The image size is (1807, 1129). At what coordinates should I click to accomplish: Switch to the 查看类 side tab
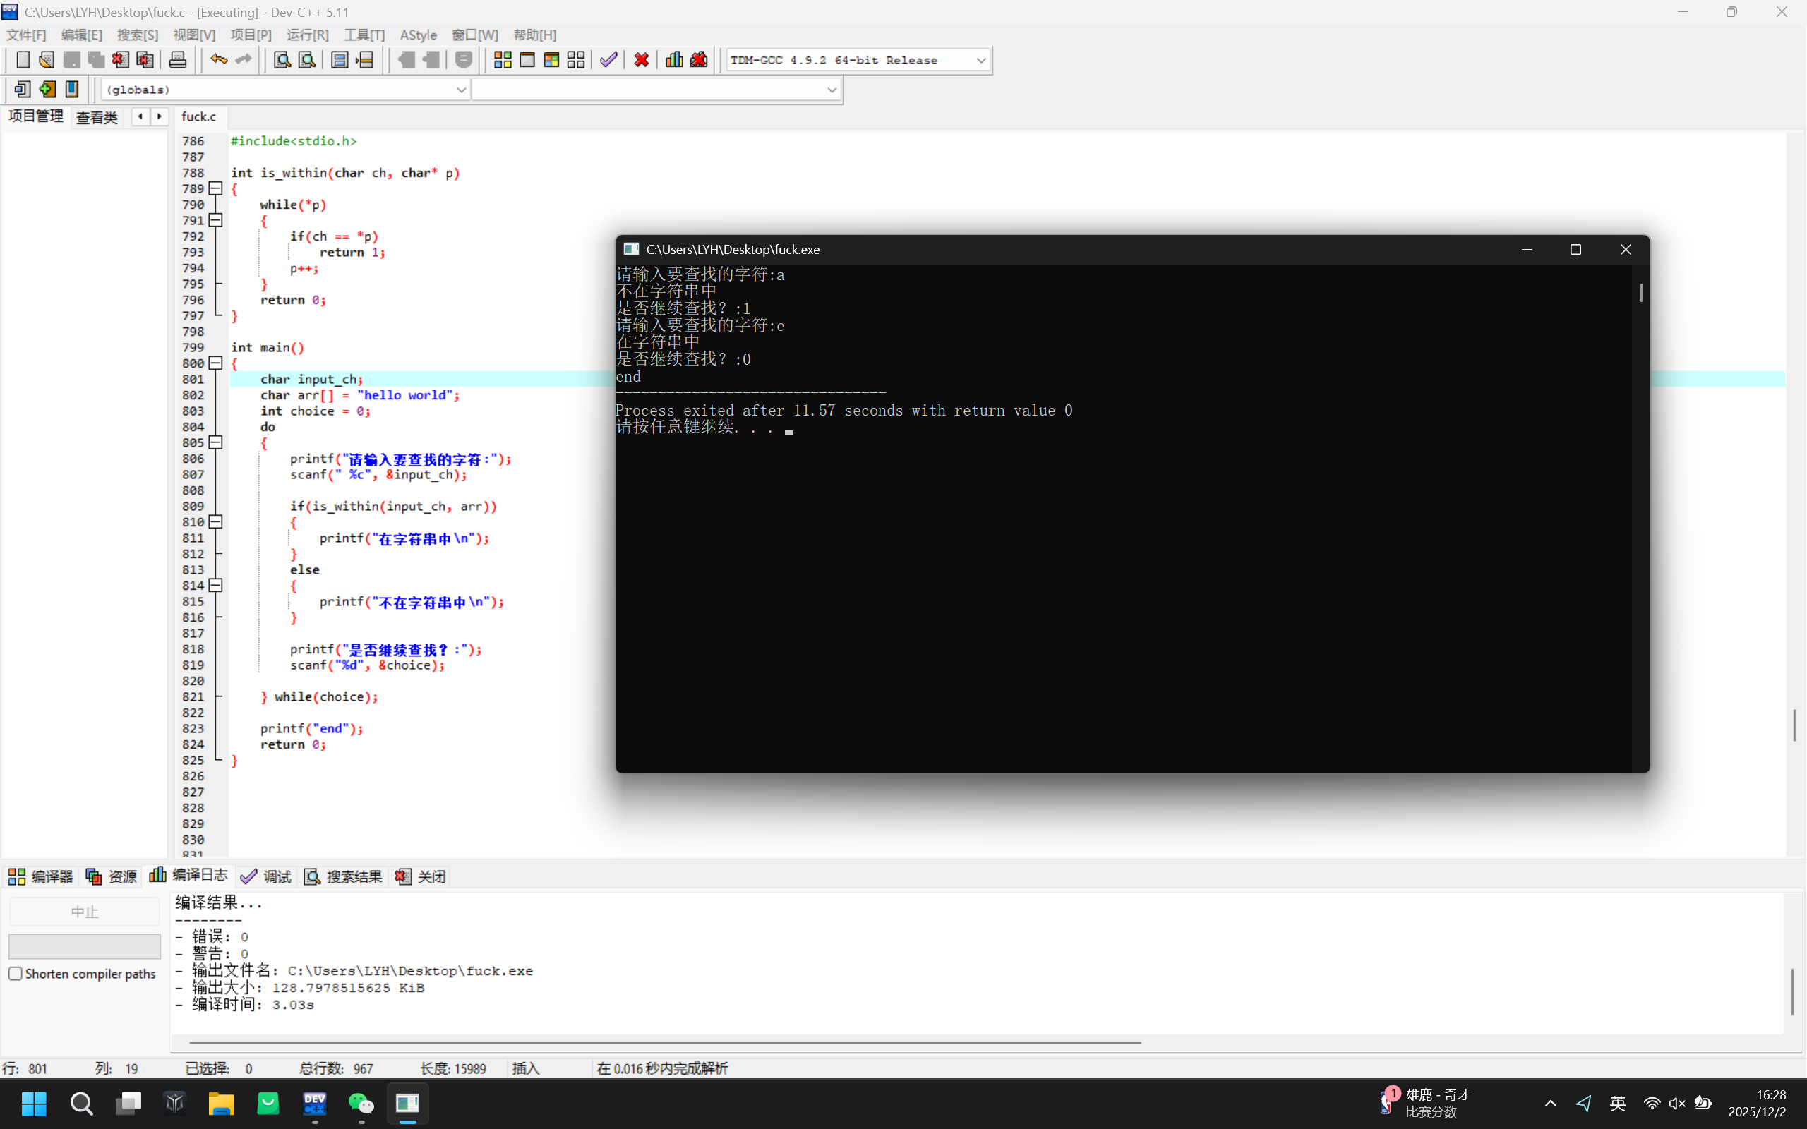(x=97, y=117)
